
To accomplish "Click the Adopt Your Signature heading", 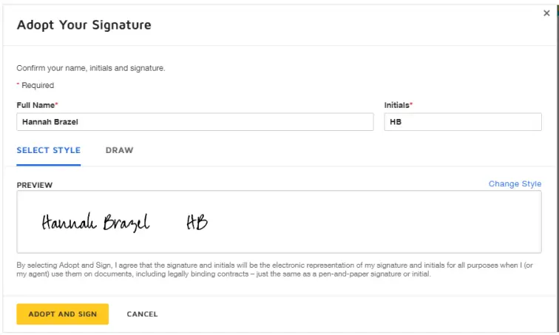I will 84,25.
